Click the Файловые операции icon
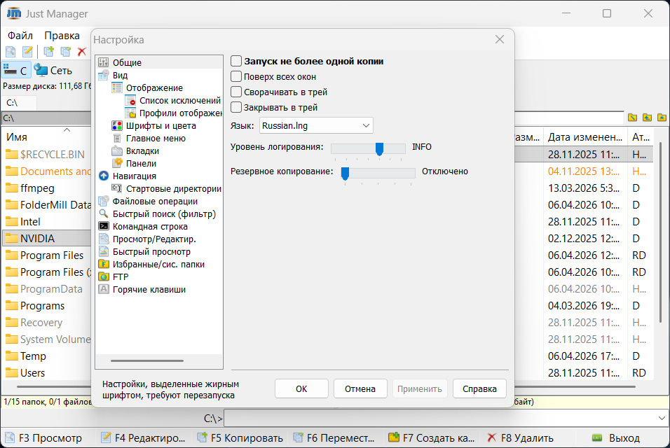 [x=104, y=201]
